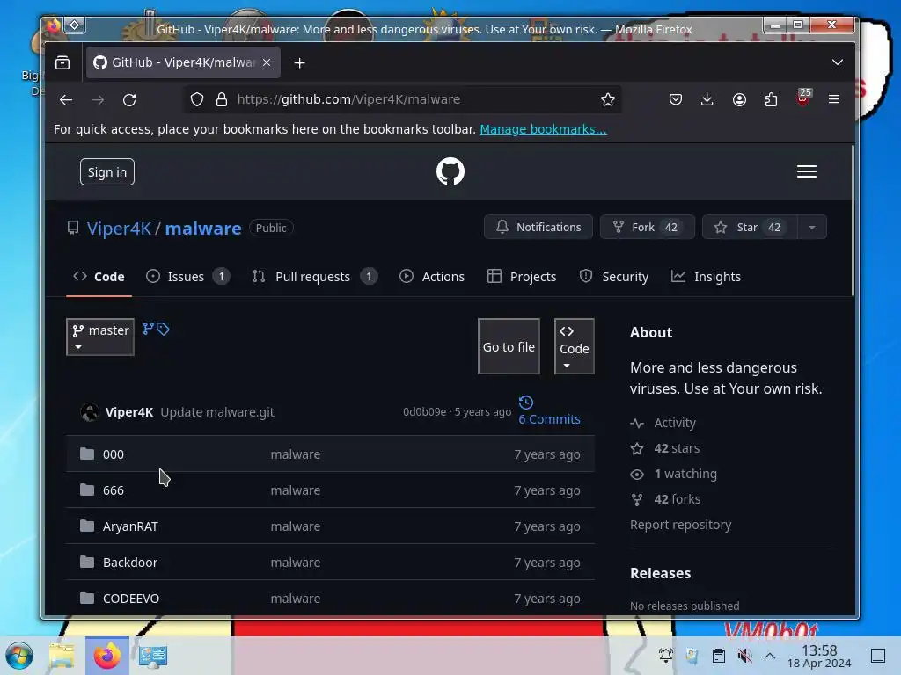
Task: Open the extensions puzzle icon
Action: tap(771, 99)
